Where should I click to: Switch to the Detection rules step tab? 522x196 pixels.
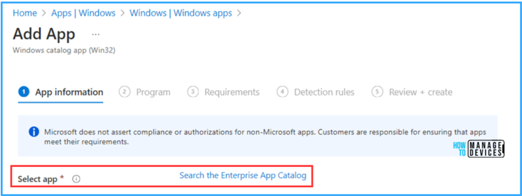(316, 92)
